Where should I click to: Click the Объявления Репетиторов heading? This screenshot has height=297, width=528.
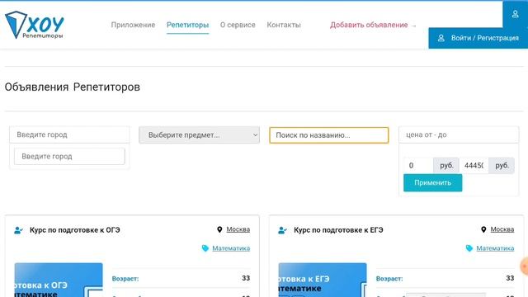tap(73, 87)
